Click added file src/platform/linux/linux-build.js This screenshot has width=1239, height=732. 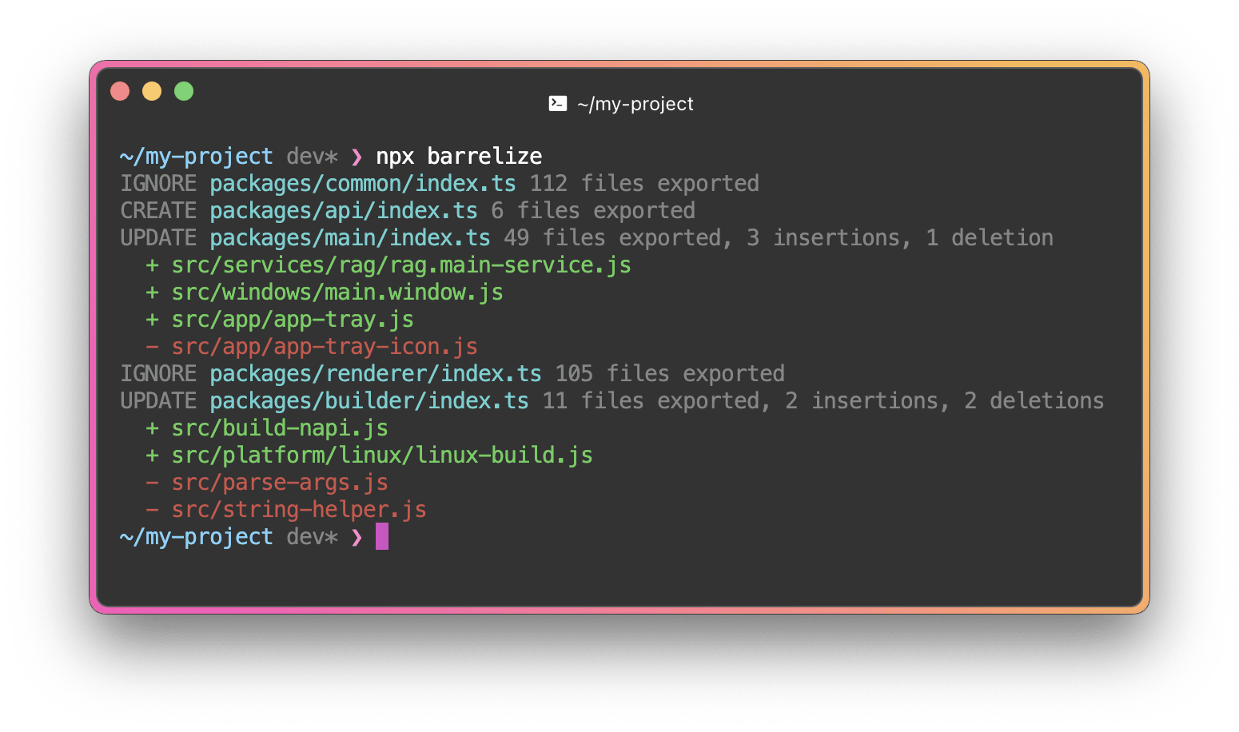pyautogui.click(x=382, y=455)
